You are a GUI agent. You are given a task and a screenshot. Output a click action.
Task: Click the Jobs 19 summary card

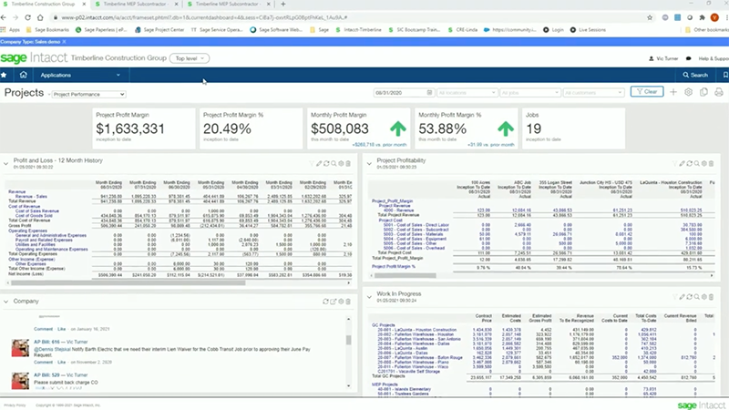pyautogui.click(x=573, y=128)
